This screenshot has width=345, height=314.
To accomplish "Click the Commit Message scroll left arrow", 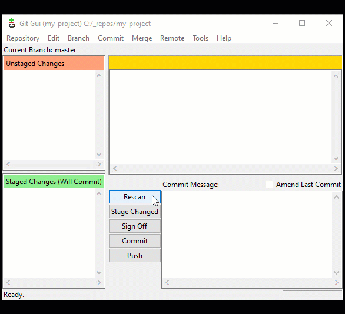I will pos(167,283).
